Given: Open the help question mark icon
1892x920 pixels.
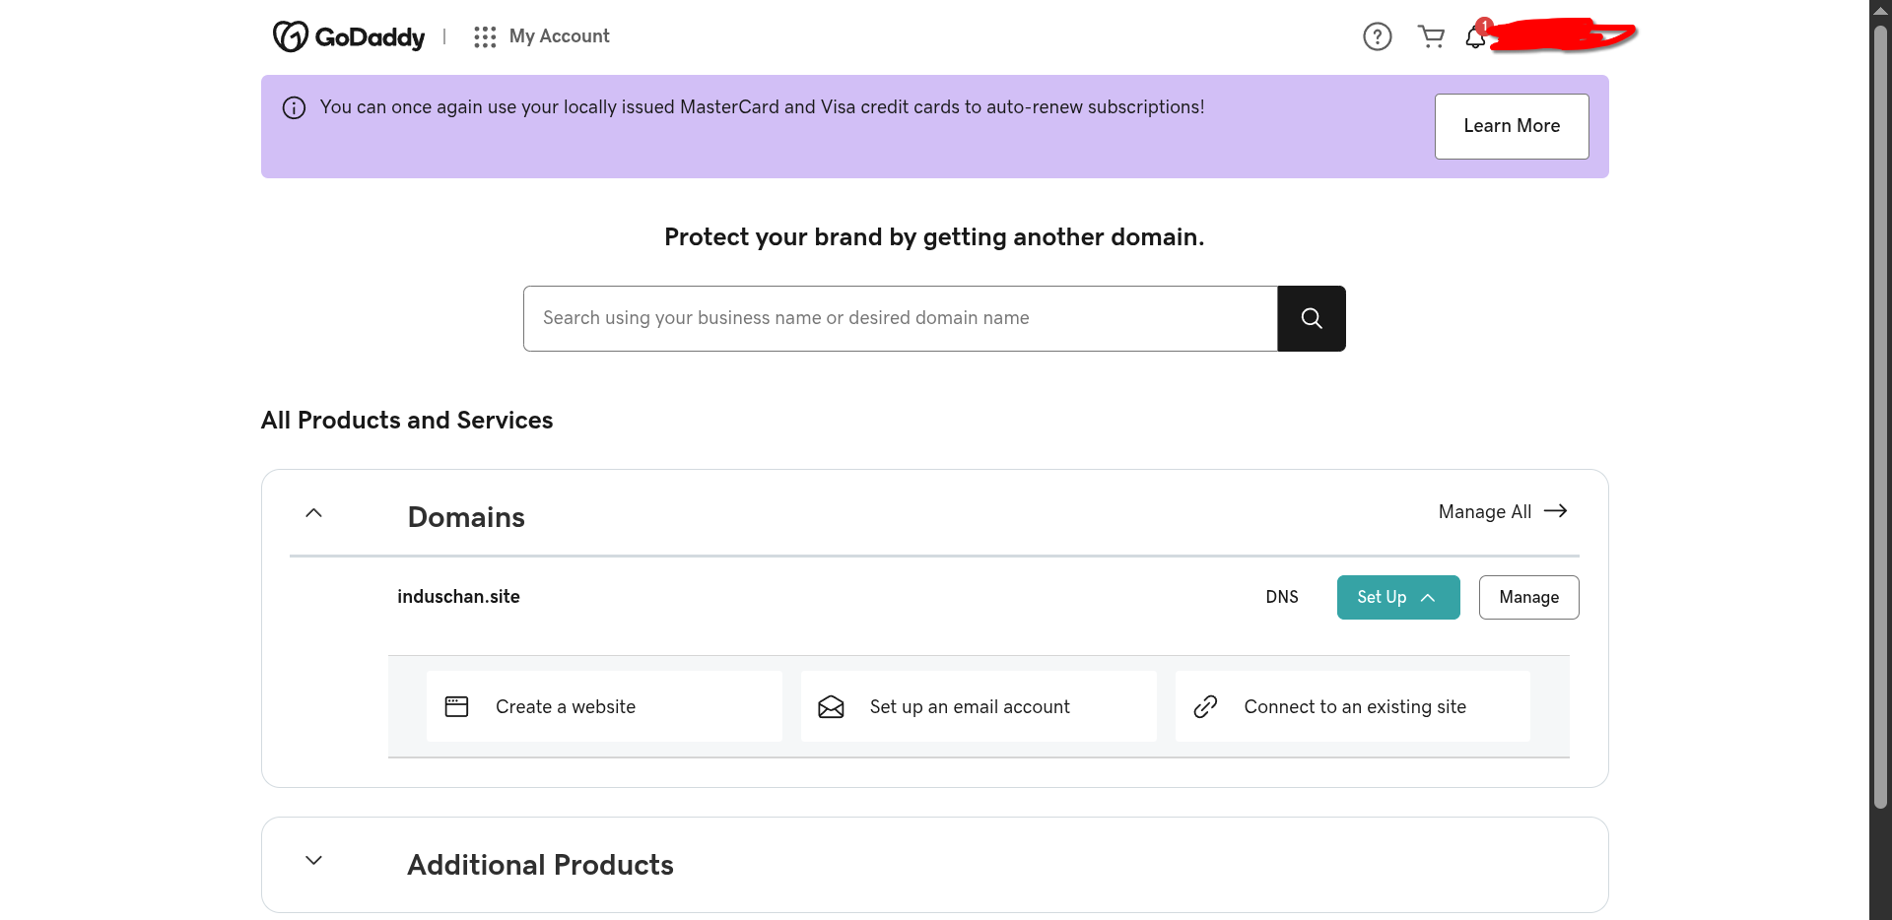Looking at the screenshot, I should tap(1377, 36).
